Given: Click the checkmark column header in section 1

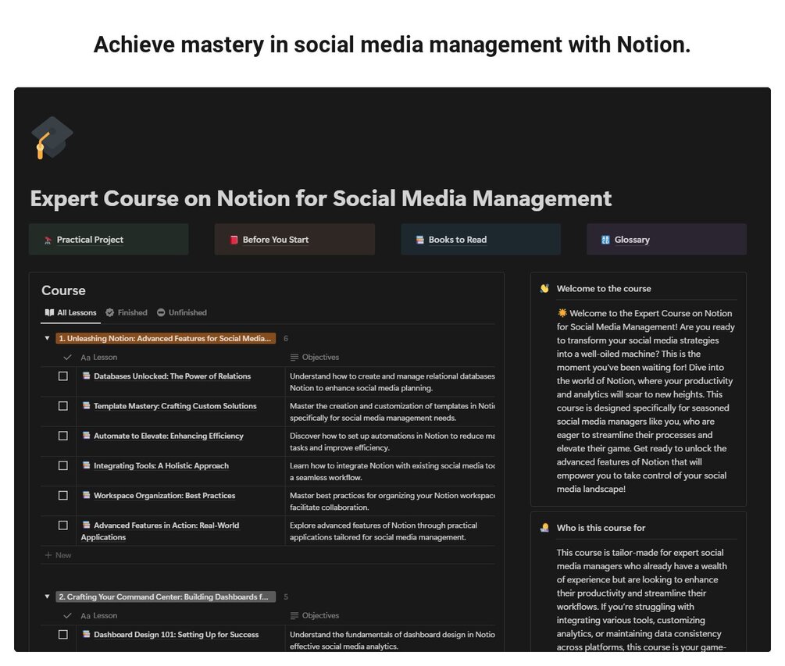Looking at the screenshot, I should [x=68, y=358].
